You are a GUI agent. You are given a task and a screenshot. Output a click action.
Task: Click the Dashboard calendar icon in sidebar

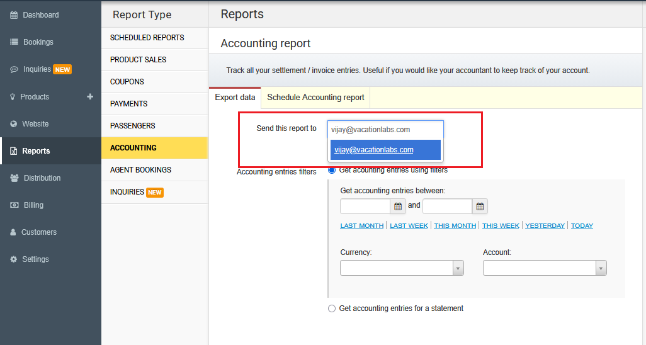[x=14, y=15]
